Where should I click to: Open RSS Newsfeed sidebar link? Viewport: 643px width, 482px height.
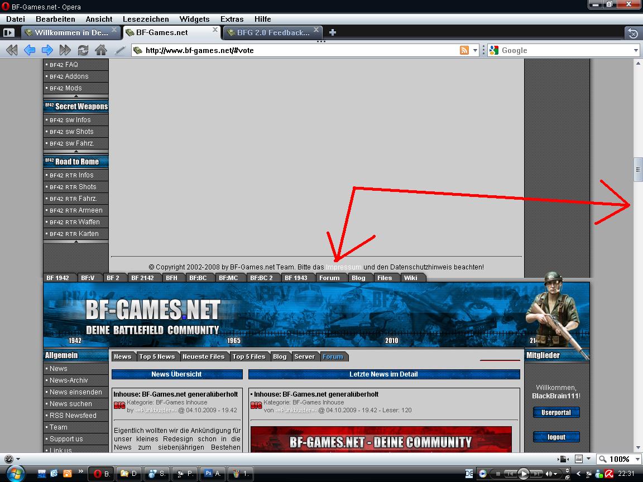pos(76,415)
